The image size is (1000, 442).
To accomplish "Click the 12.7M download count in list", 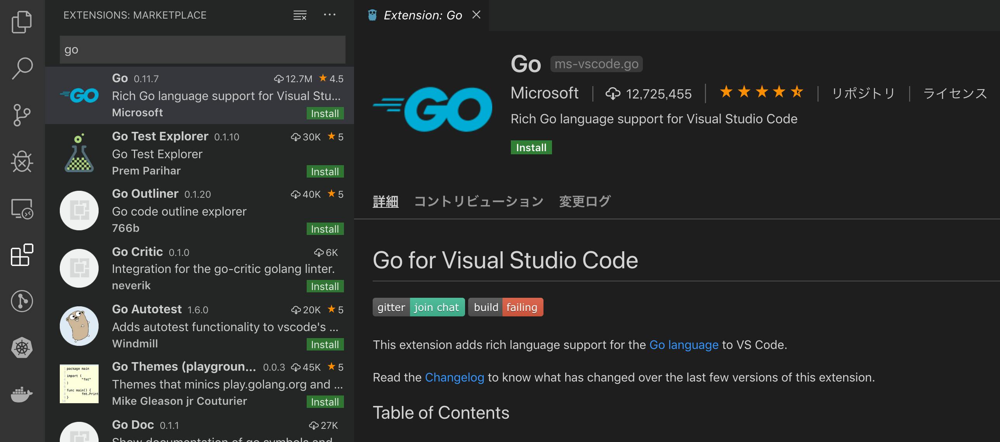I will [293, 79].
